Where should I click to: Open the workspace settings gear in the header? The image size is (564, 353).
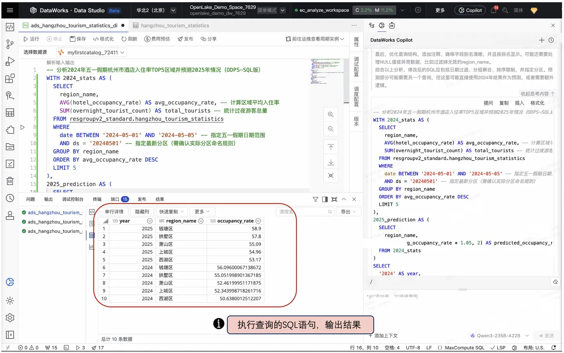click(x=418, y=10)
